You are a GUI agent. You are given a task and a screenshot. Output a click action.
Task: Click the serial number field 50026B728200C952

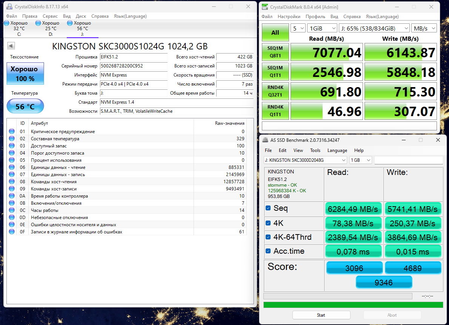tap(134, 66)
